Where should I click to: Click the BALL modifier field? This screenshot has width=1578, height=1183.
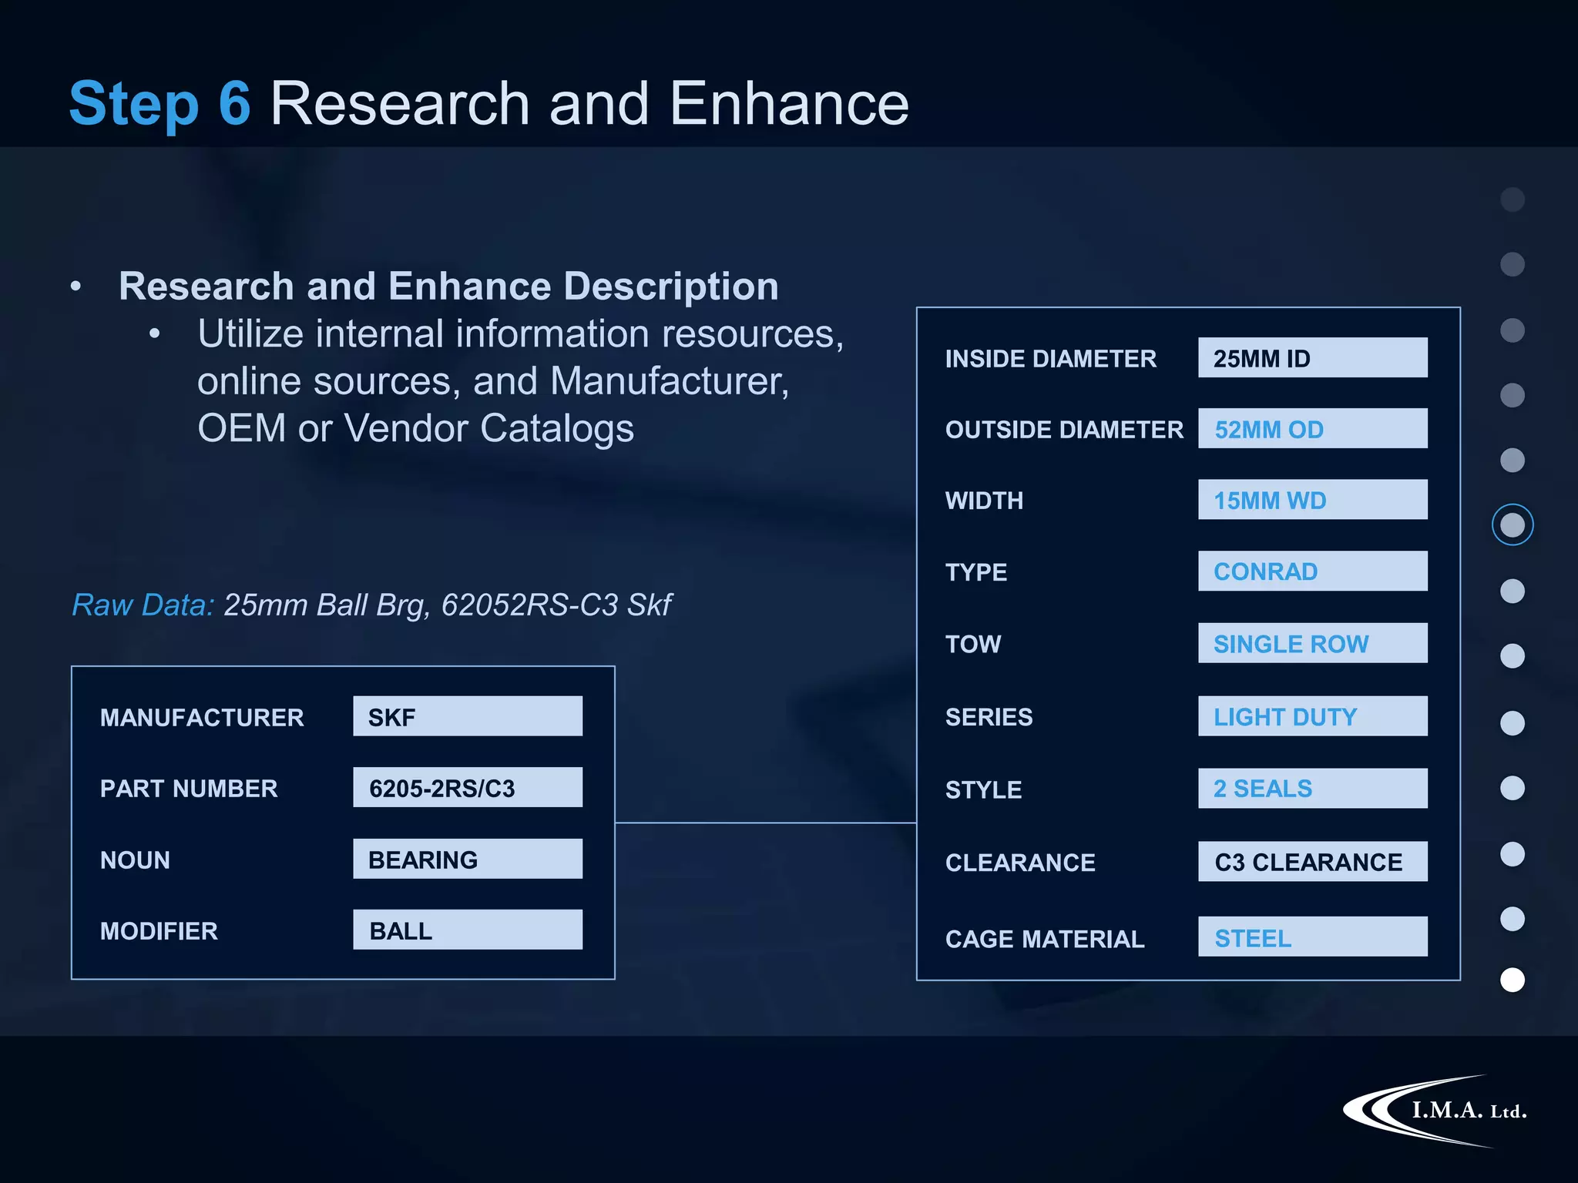tap(467, 930)
